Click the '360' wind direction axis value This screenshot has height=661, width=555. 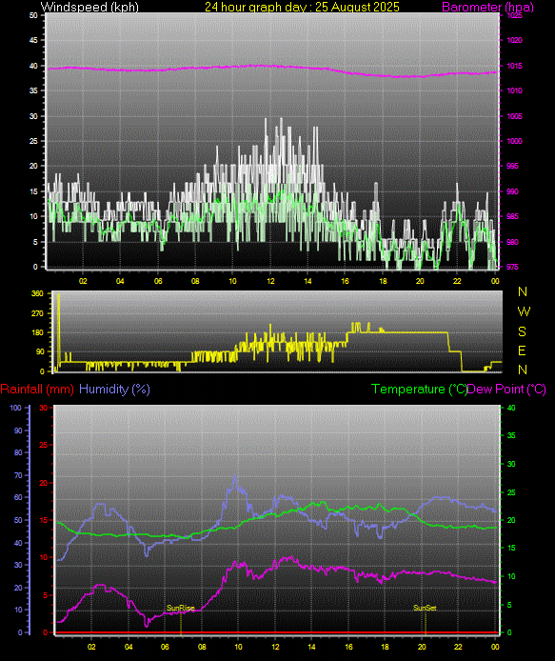coord(37,293)
